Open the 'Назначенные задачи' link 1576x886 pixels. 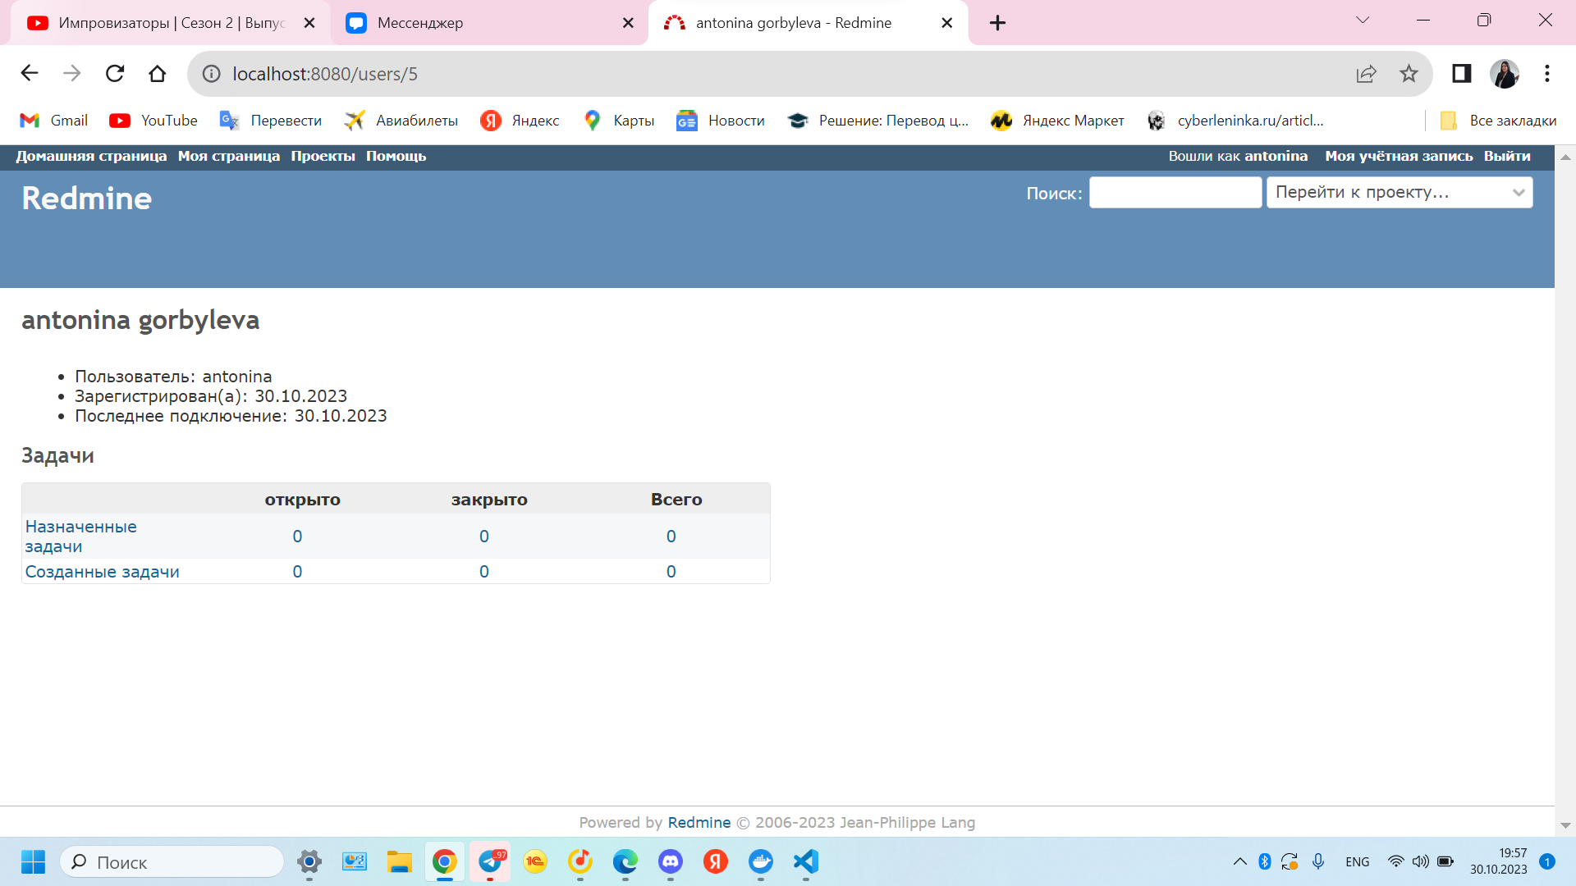(80, 536)
